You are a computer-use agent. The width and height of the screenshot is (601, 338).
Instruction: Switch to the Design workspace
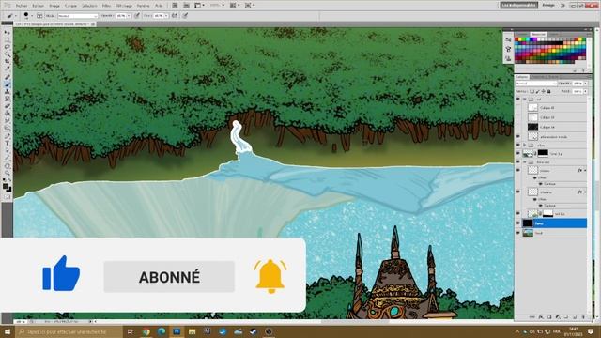click(548, 6)
